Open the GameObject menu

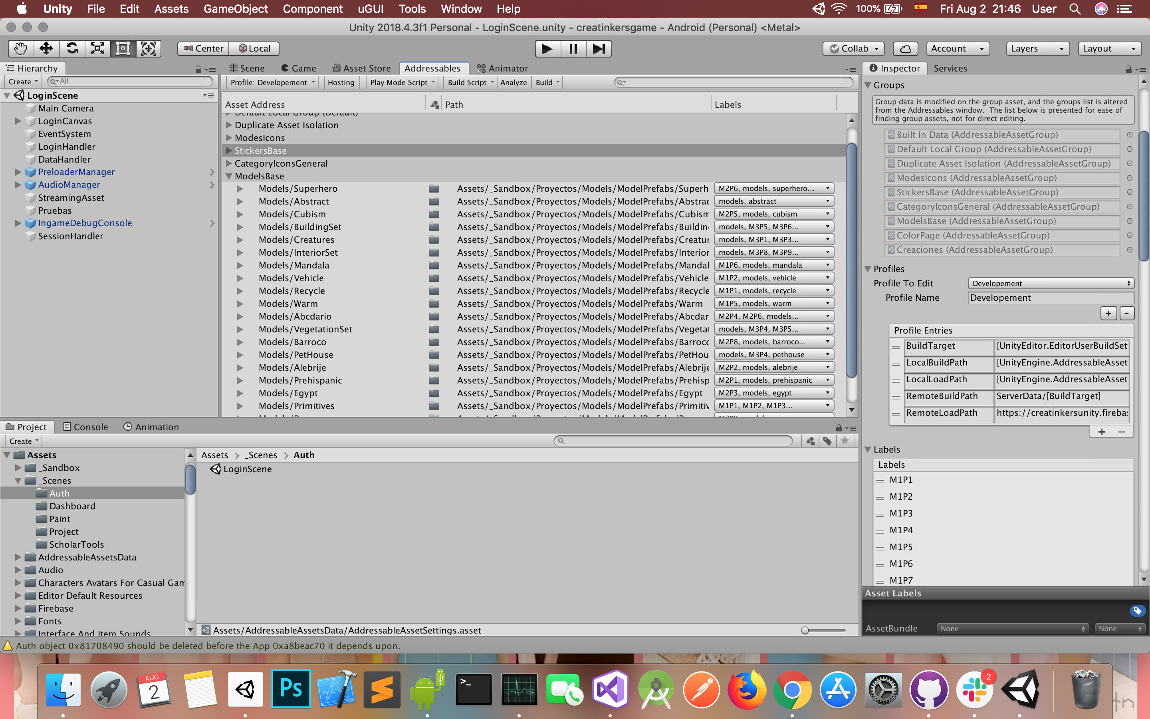point(236,8)
